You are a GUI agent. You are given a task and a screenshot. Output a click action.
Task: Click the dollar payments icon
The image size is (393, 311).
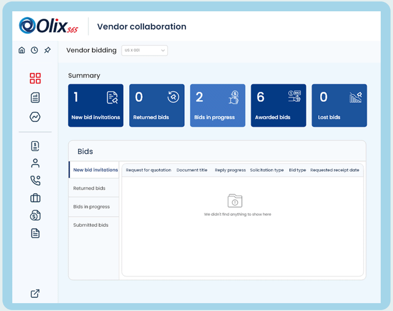tap(35, 215)
